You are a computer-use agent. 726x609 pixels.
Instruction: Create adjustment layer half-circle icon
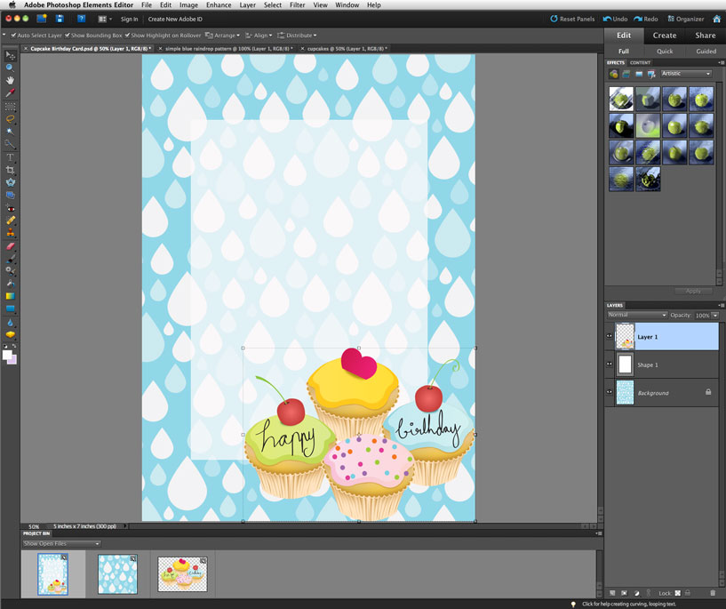(x=636, y=593)
